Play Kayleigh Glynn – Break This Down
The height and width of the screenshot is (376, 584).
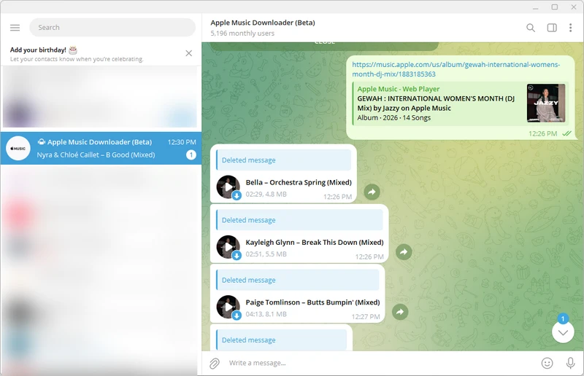click(228, 246)
